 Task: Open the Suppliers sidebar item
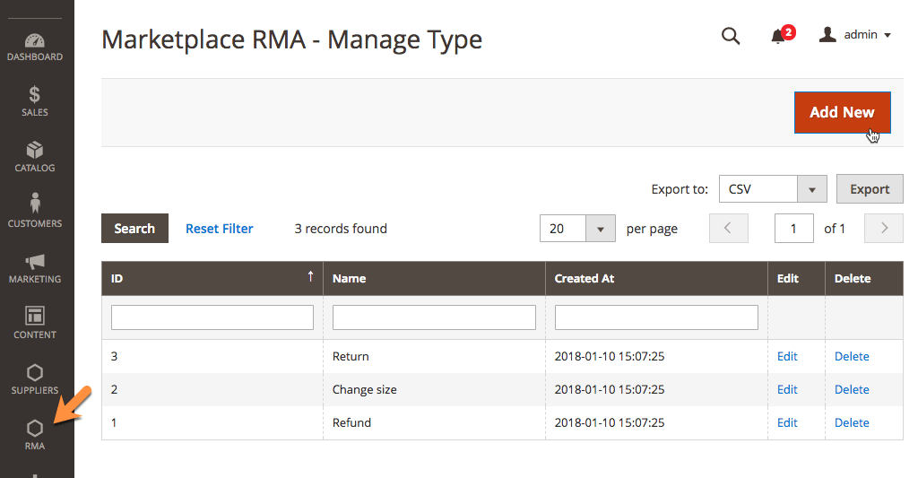[35, 378]
